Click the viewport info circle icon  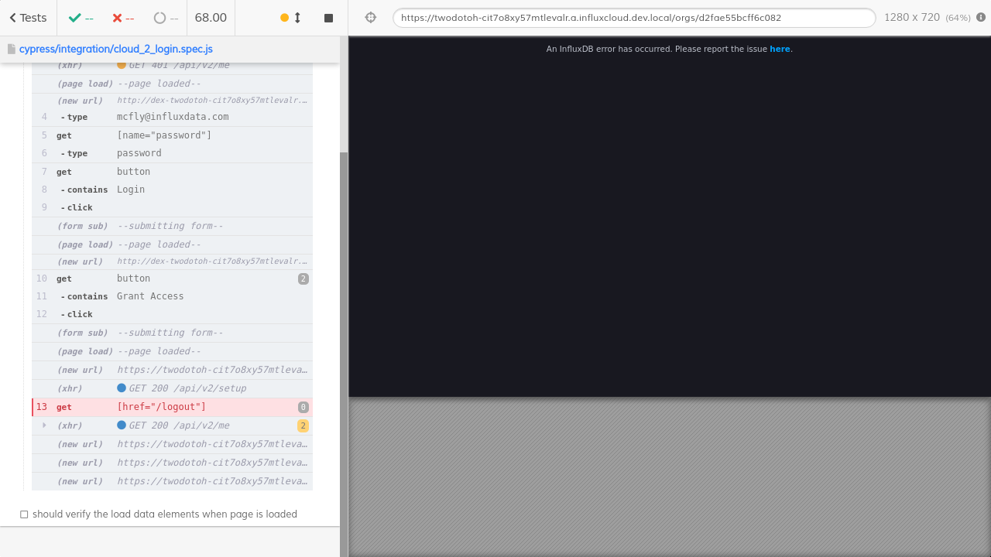pos(980,17)
